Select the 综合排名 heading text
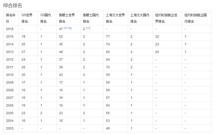Screen dimensions: 217x135 (x=12, y=5)
